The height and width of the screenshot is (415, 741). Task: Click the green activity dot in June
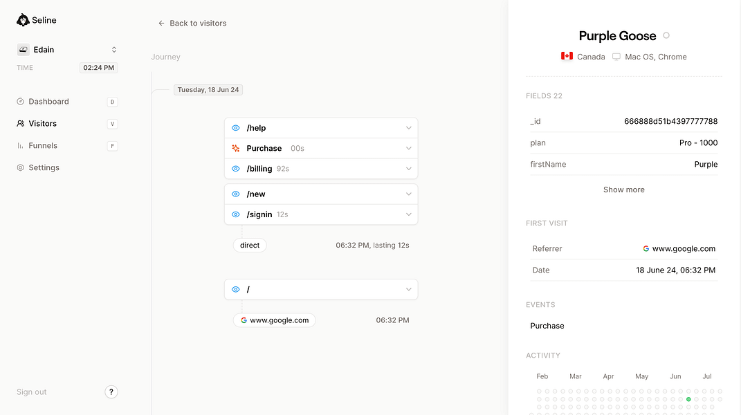(x=688, y=399)
